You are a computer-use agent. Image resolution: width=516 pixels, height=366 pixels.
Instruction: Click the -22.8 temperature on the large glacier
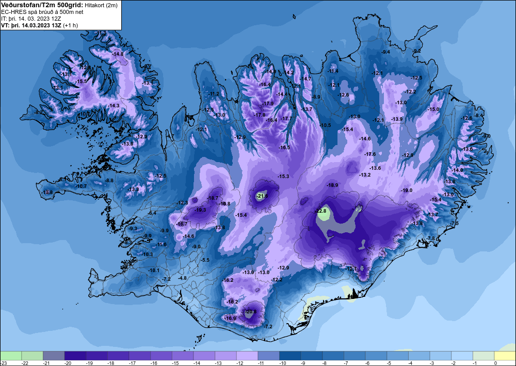click(321, 211)
